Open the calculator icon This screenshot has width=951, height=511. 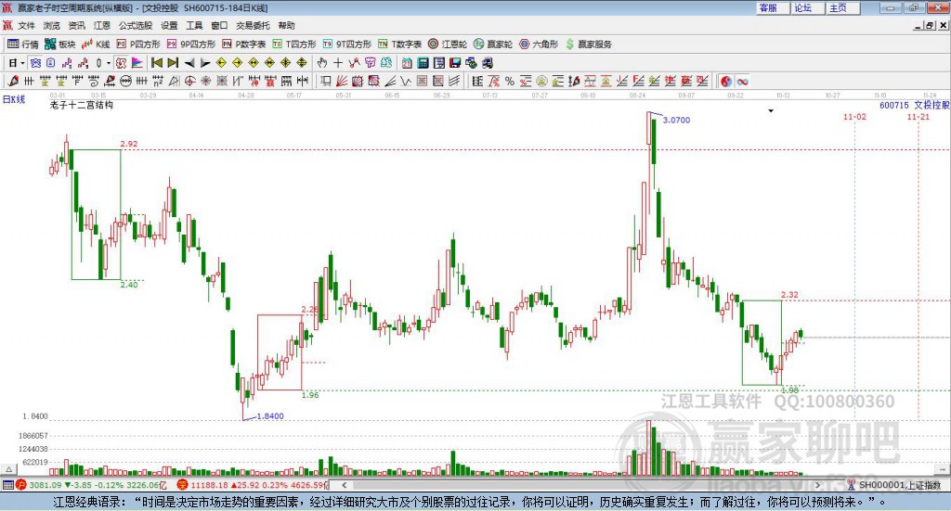pyautogui.click(x=423, y=63)
